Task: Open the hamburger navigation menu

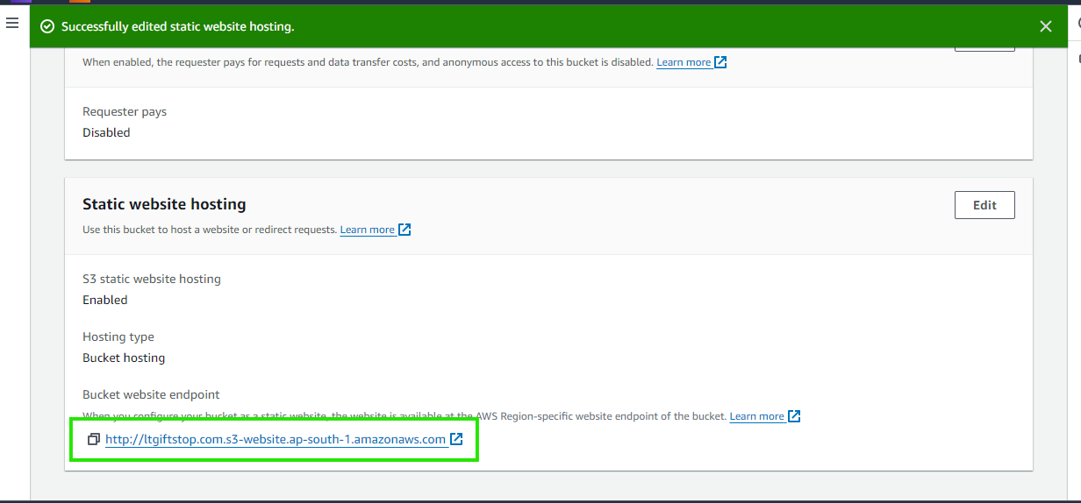Action: [12, 24]
